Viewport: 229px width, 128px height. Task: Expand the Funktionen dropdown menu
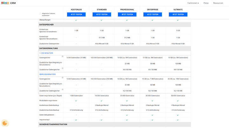193,3
